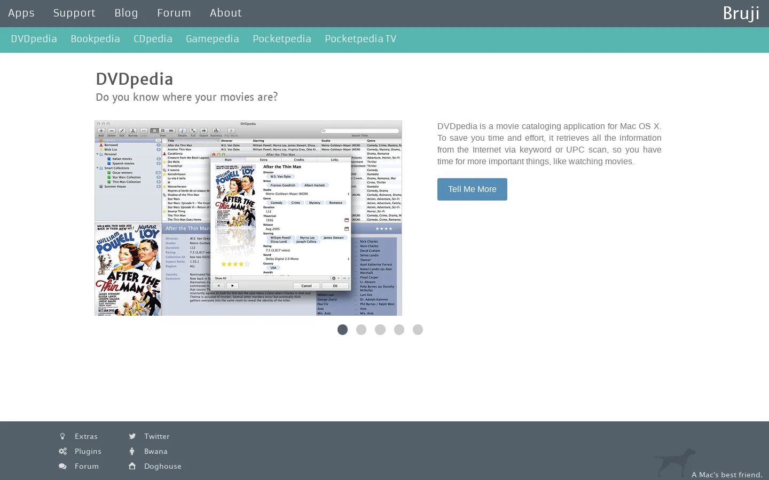This screenshot has width=769, height=480.
Task: Open the Extras footer link
Action: pos(86,436)
